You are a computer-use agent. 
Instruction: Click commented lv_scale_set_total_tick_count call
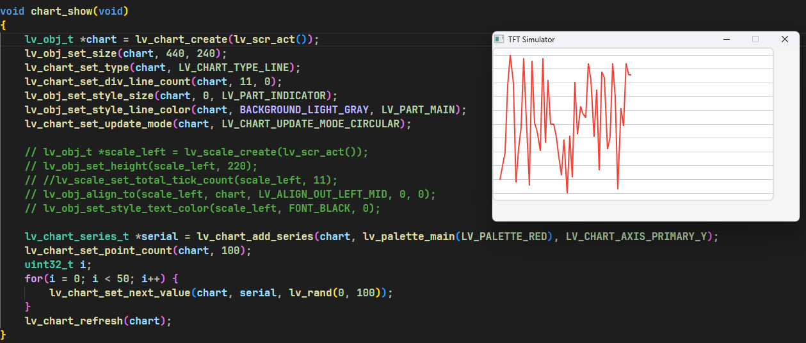click(x=141, y=180)
